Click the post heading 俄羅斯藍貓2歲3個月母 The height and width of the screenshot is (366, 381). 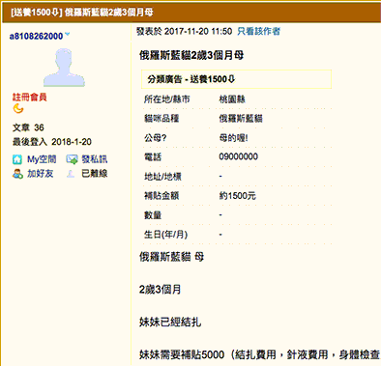pyautogui.click(x=191, y=55)
